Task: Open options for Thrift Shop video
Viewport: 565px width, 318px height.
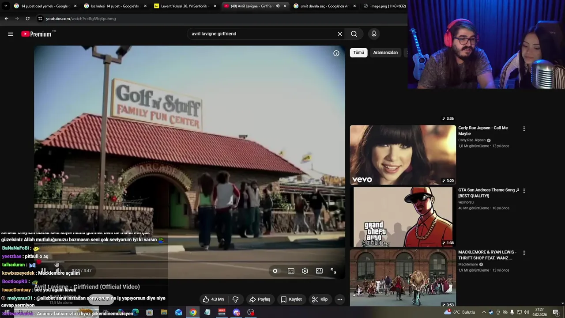Action: (524, 253)
